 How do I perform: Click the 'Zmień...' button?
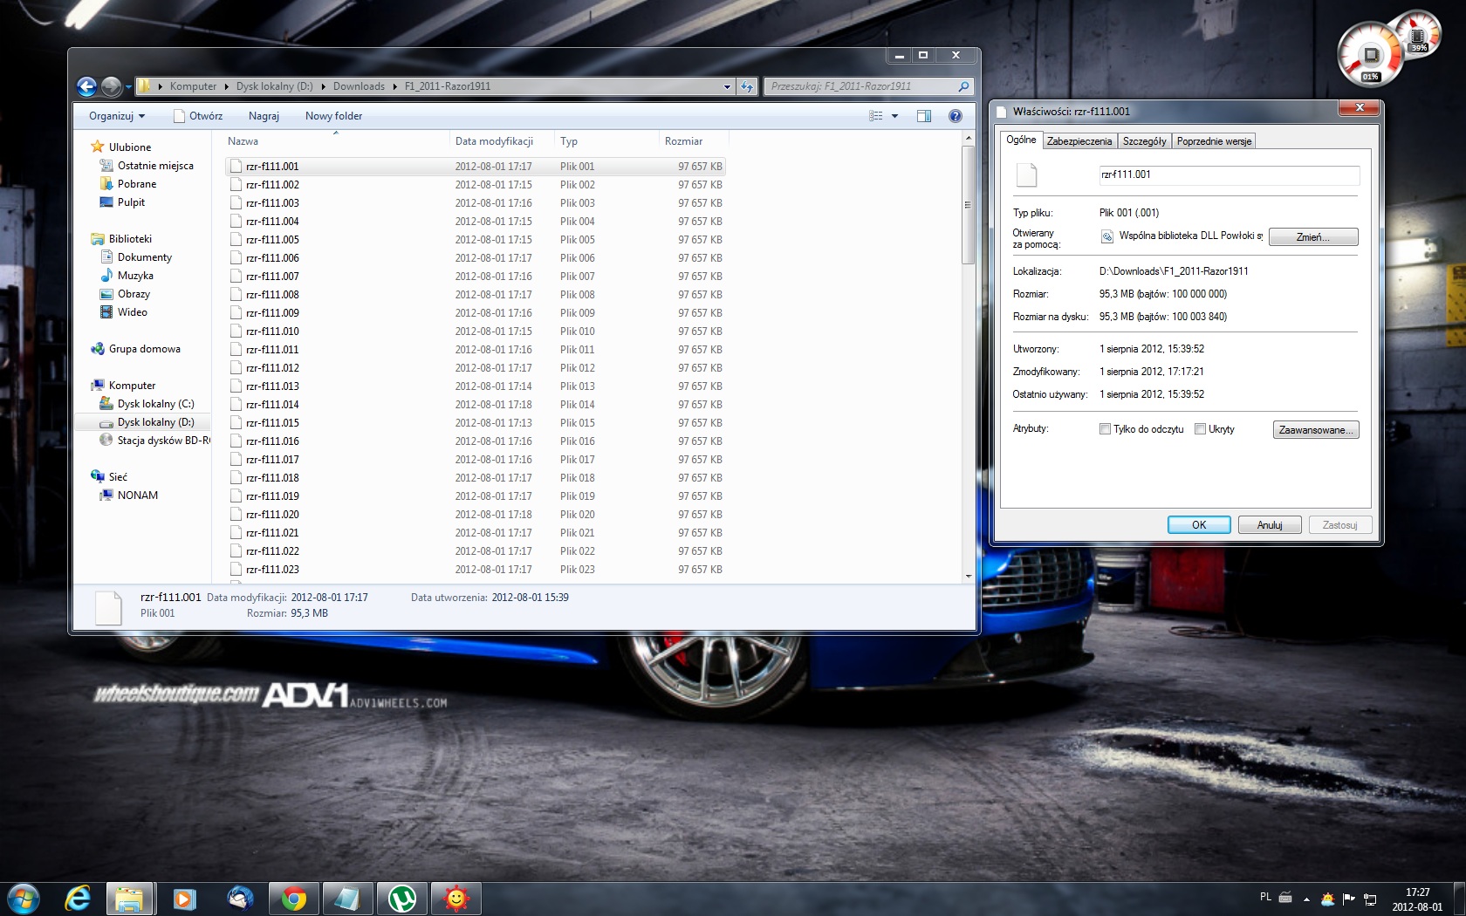tap(1312, 237)
